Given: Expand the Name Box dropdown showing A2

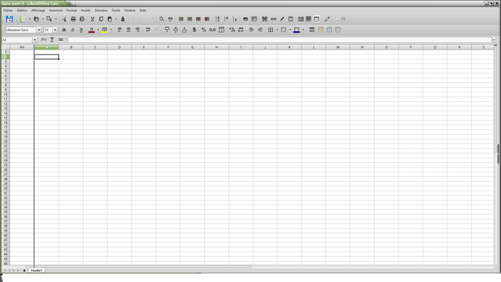Looking at the screenshot, I should click(x=35, y=40).
